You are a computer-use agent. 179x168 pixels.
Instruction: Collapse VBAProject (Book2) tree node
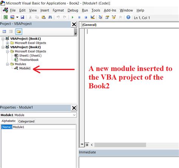click(x=3, y=47)
